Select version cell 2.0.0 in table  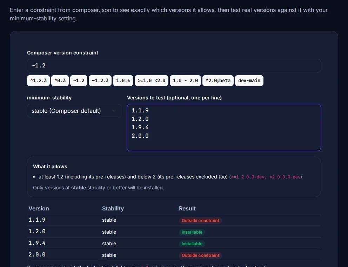pos(37,255)
